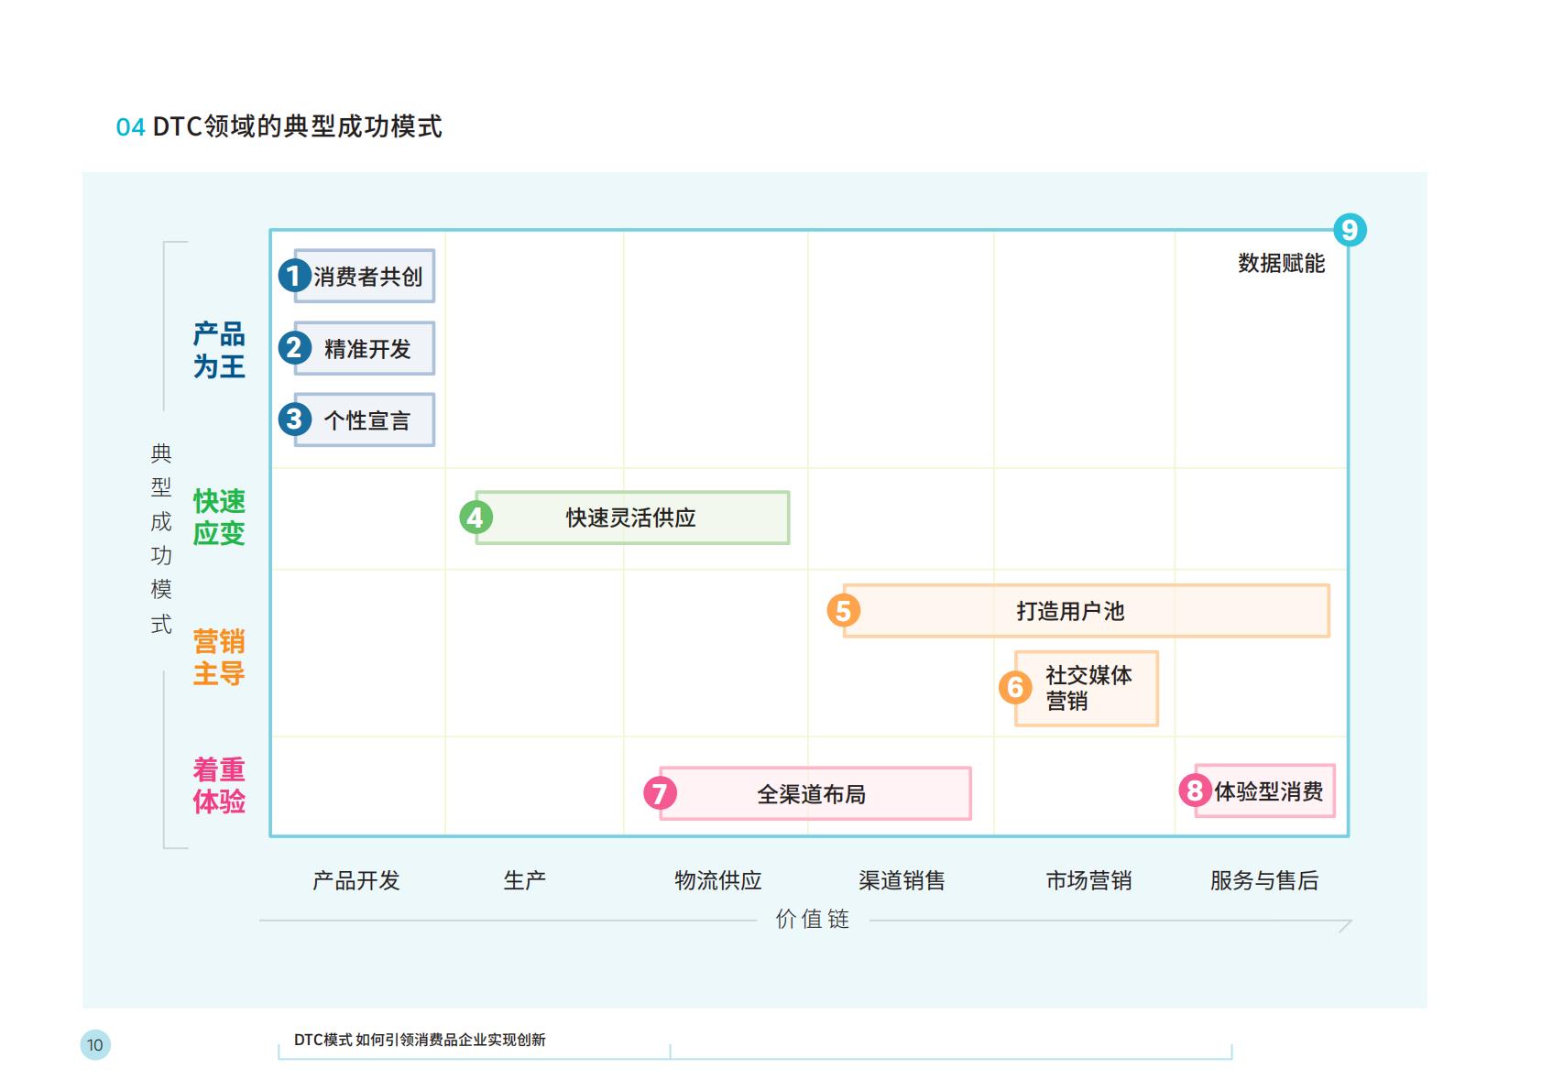This screenshot has width=1542, height=1090.
Task: Click the orange number 6 circle badge
Action: click(x=1015, y=687)
